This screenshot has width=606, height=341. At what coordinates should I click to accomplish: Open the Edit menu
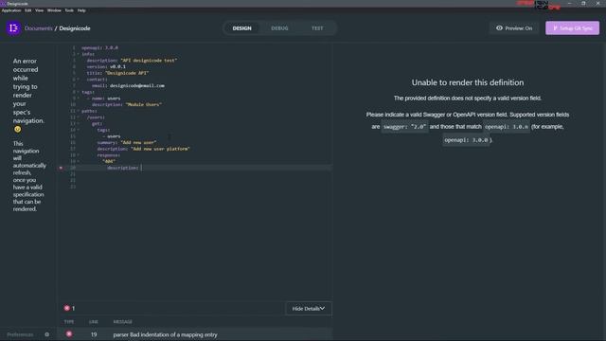click(27, 10)
